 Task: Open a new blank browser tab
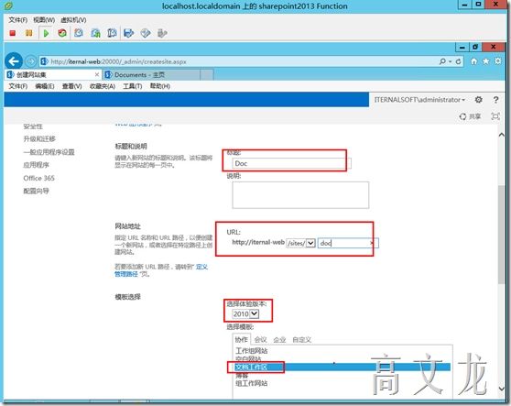click(x=207, y=74)
